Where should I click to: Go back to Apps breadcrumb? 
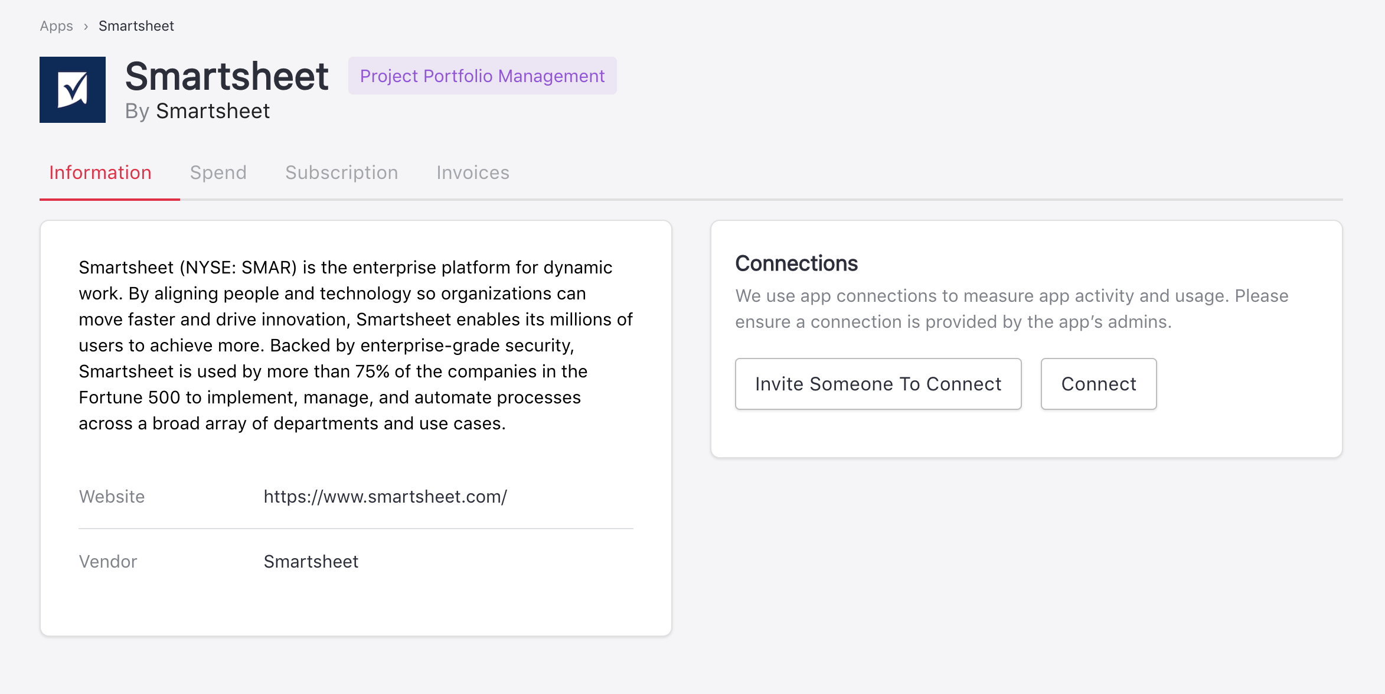click(x=56, y=26)
